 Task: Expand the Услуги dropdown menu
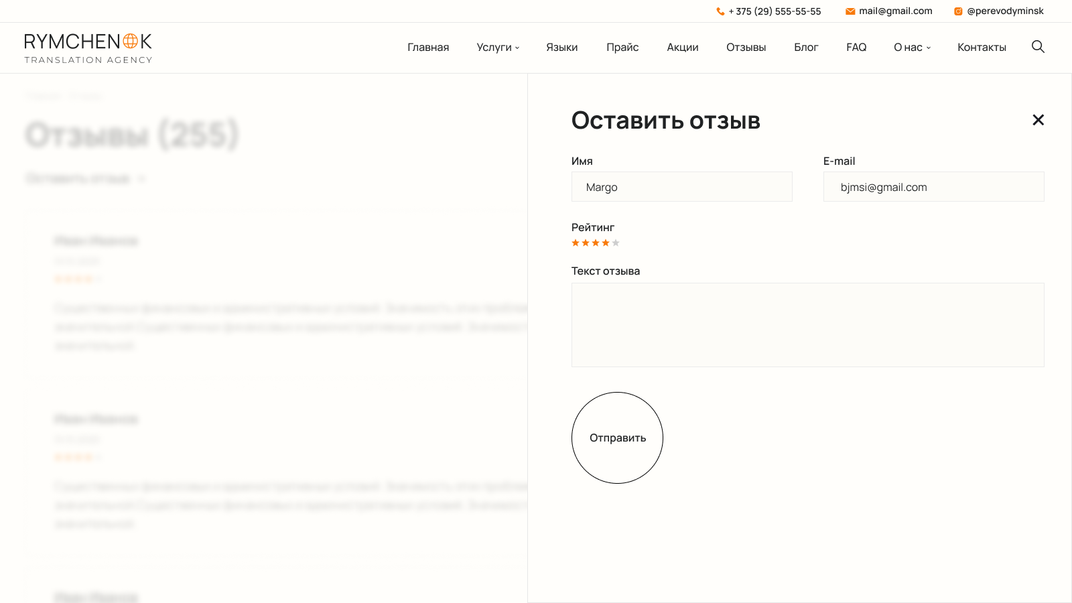498,48
